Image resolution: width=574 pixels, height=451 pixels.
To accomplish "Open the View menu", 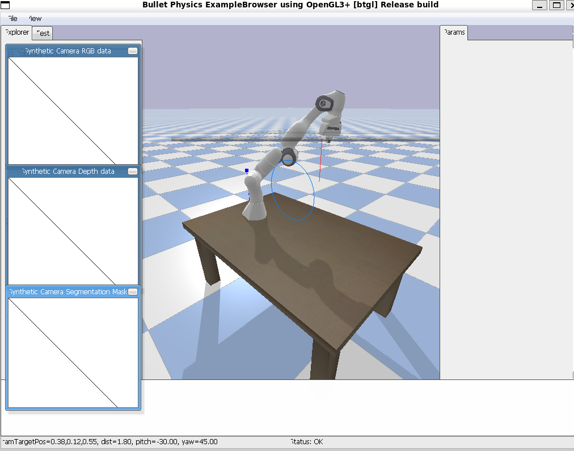I will click(35, 18).
